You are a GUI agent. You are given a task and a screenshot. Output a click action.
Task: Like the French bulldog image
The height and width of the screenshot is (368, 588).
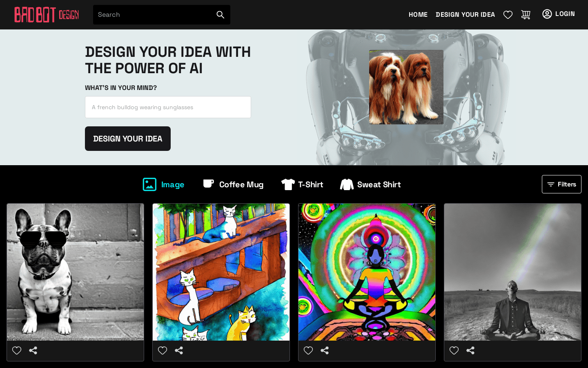[17, 350]
